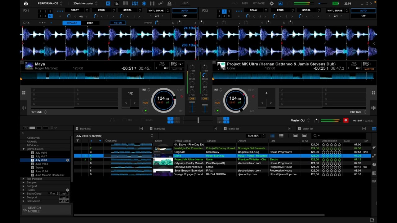Viewport: 397px width, 223px height.
Task: Log in to SoundCloud
Action: (64, 194)
